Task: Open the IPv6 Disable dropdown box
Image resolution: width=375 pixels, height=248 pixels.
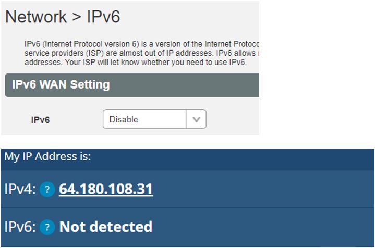Action: (154, 119)
